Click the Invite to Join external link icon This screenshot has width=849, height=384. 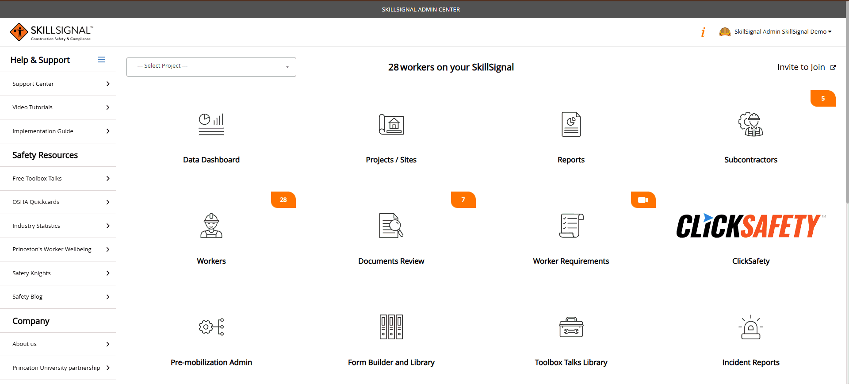pyautogui.click(x=833, y=68)
